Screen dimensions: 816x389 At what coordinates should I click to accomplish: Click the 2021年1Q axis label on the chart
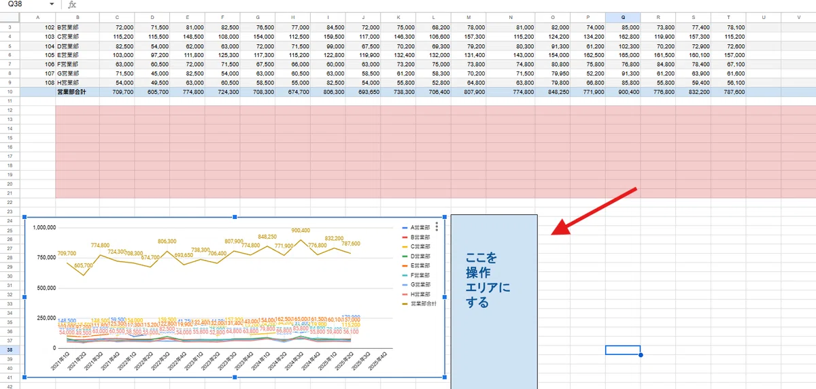tap(59, 360)
